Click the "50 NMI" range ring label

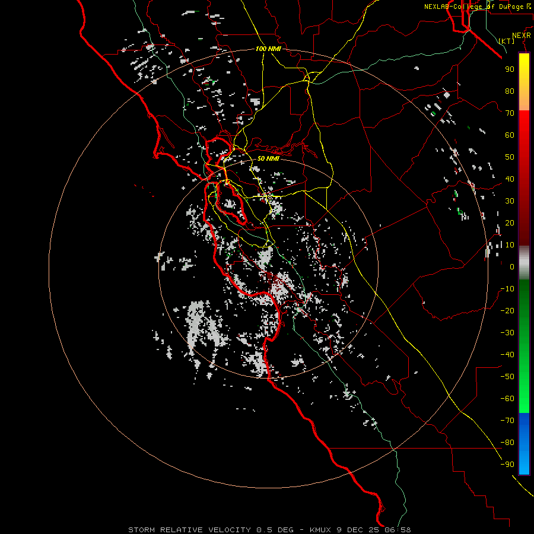point(268,158)
